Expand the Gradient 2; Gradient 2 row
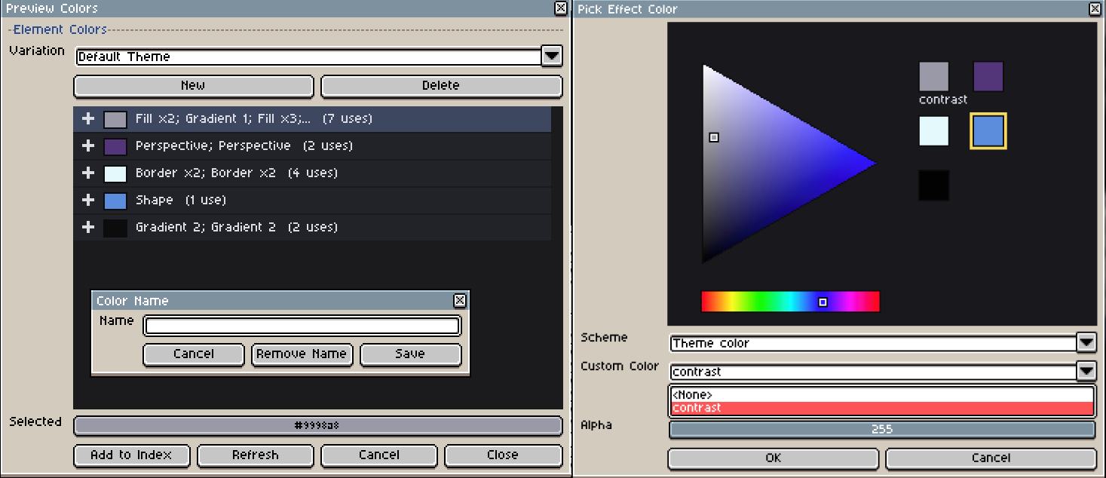The width and height of the screenshot is (1106, 478). [x=88, y=228]
